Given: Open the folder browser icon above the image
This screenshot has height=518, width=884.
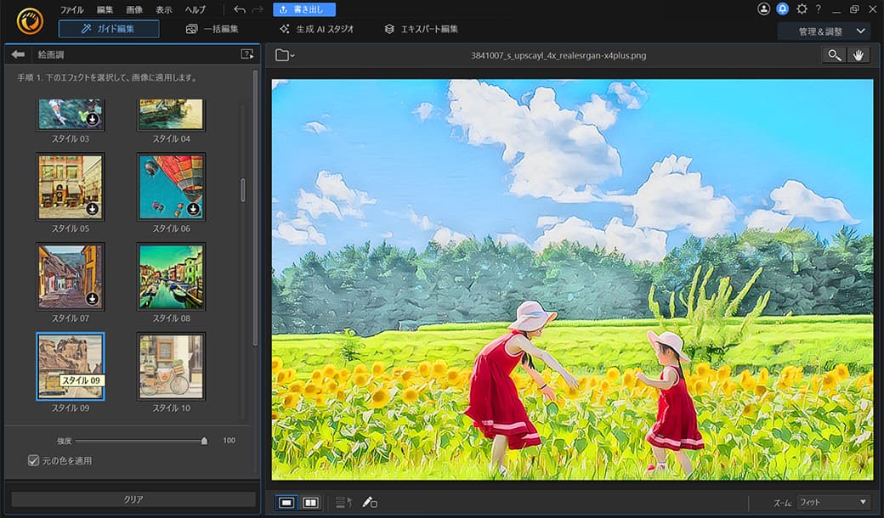Looking at the screenshot, I should pos(284,54).
